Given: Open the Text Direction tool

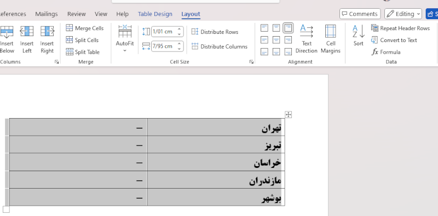Looking at the screenshot, I should (307, 39).
